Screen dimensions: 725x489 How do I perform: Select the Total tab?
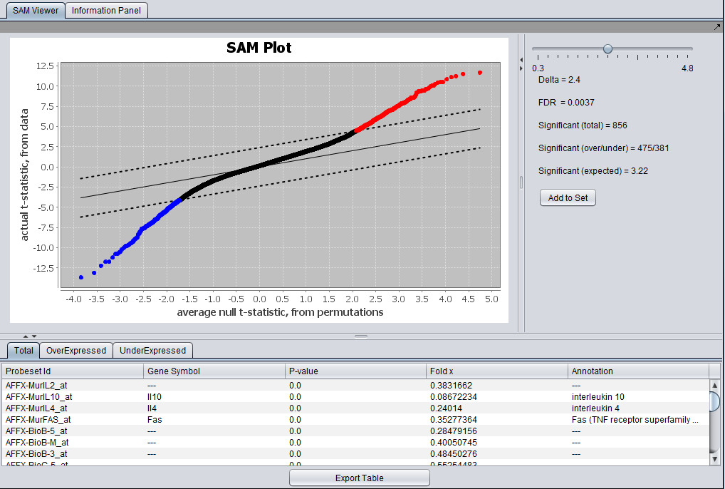(24, 350)
